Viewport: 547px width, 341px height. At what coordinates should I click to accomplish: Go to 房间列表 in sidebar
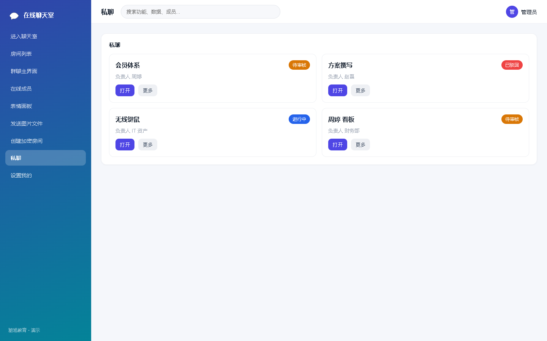[x=46, y=54]
